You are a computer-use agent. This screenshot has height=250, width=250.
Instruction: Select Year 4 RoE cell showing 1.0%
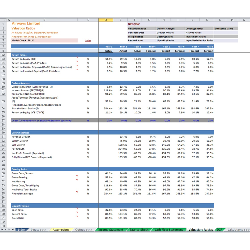(149, 59)
